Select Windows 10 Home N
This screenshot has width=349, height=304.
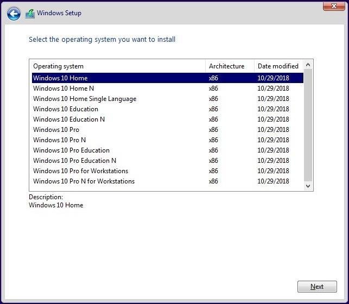(168, 88)
